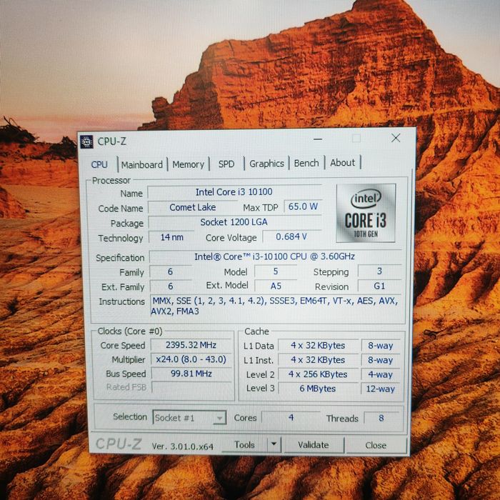Image resolution: width=500 pixels, height=500 pixels.
Task: Open the About tab
Action: click(x=342, y=163)
